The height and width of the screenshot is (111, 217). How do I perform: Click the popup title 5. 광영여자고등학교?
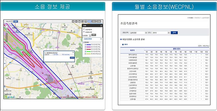coord(51,53)
